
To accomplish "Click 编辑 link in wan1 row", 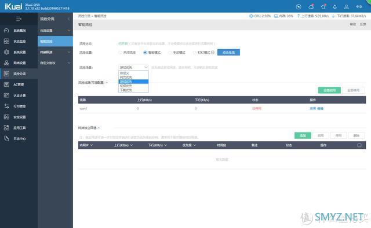I will tap(320, 108).
